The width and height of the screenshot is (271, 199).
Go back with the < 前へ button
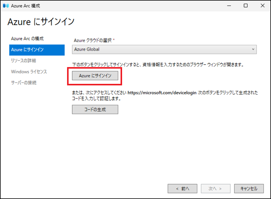[x=182, y=189]
